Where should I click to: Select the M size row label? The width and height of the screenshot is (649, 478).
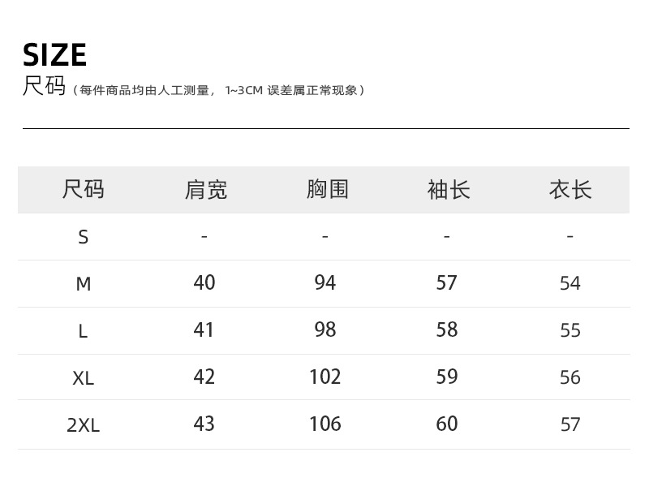(x=83, y=284)
